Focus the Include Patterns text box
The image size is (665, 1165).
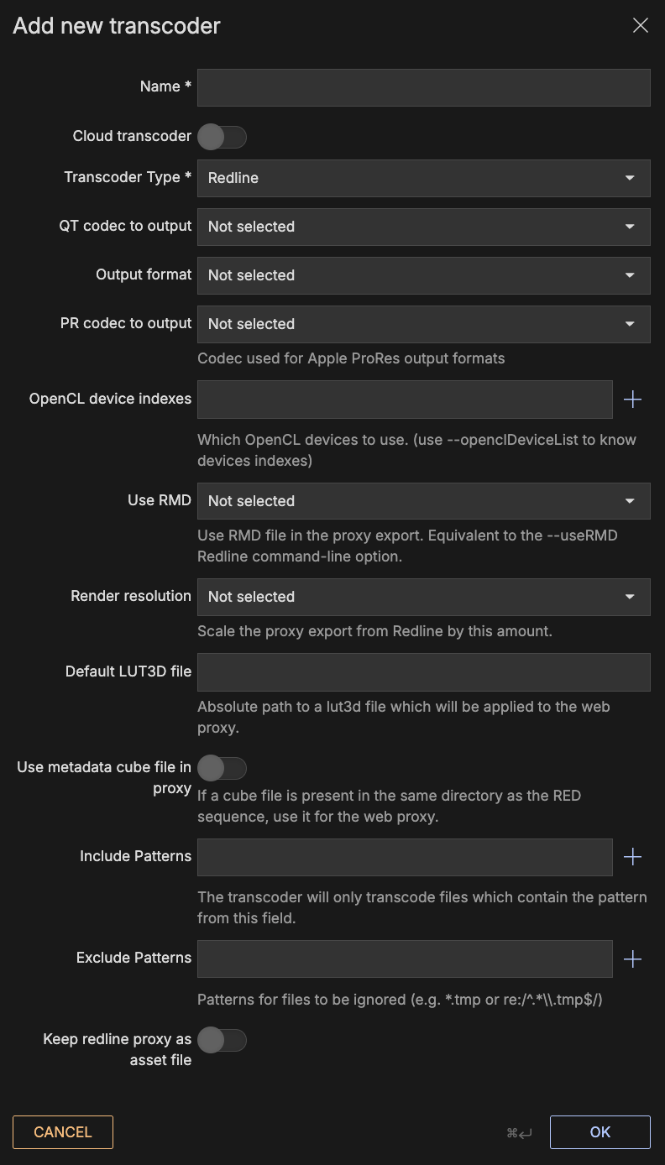[405, 857]
